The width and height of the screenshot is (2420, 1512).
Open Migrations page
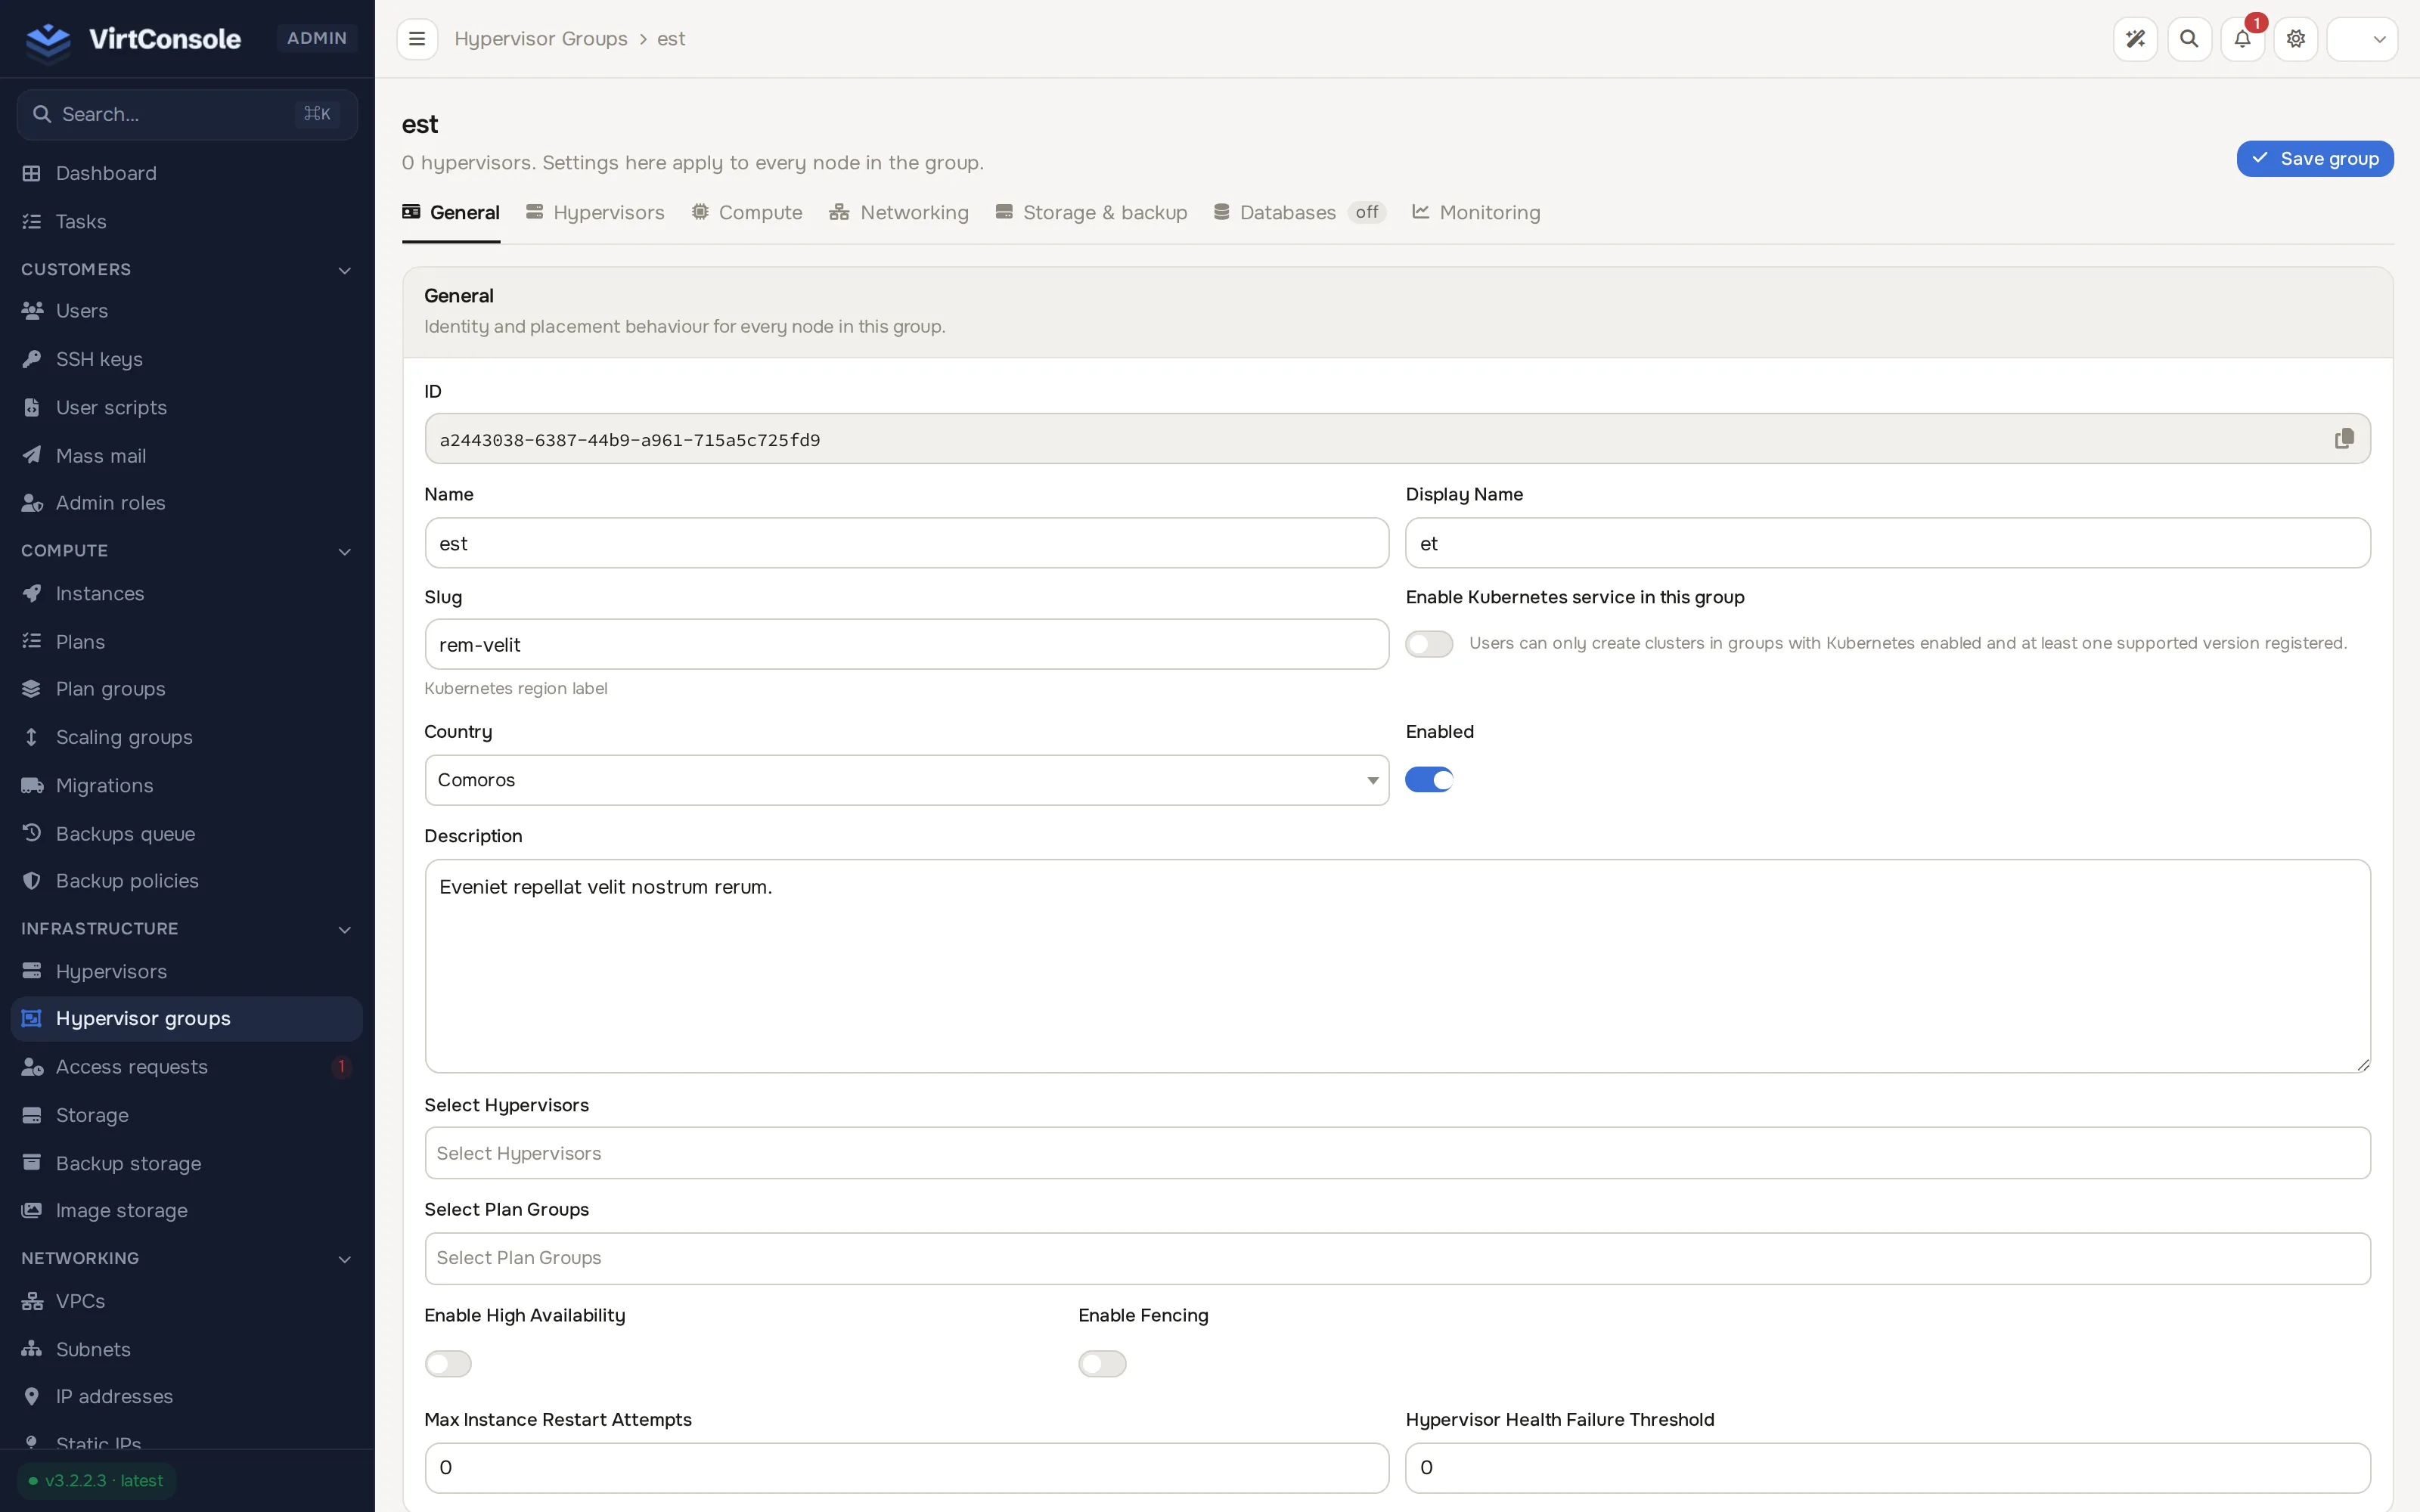[187, 785]
